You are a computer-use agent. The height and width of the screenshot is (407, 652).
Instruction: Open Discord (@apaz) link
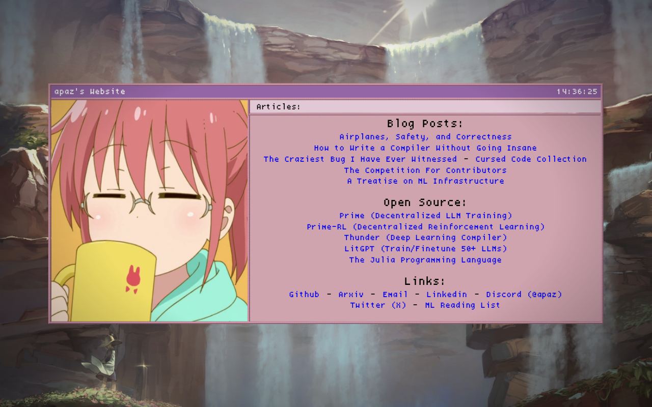click(524, 295)
